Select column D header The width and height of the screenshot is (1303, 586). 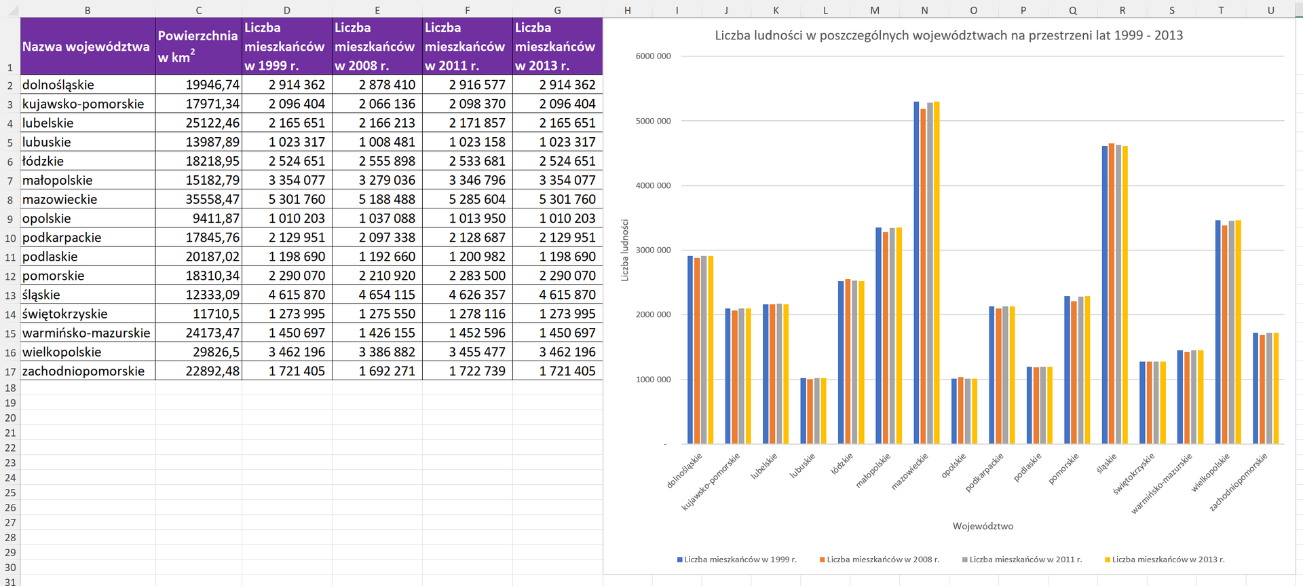(286, 10)
